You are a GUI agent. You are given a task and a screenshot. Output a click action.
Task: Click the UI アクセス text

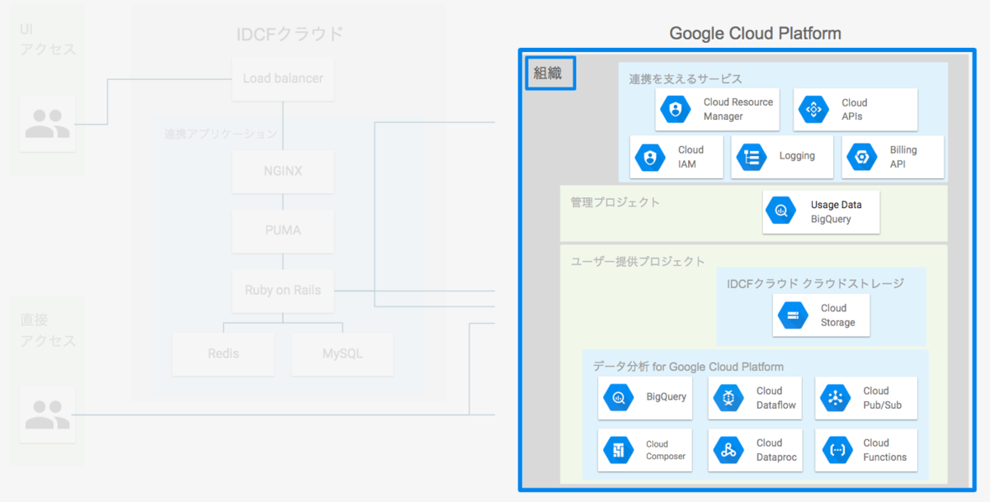pyautogui.click(x=48, y=39)
